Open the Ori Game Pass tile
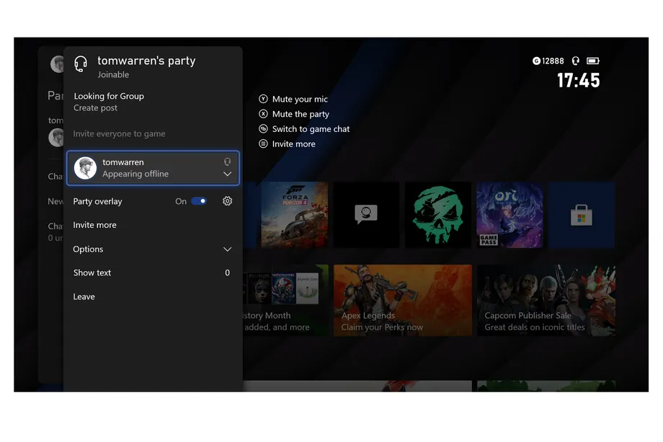Image resolution: width=663 pixels, height=442 pixels. click(510, 215)
